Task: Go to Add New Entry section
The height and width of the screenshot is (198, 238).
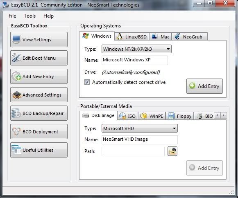Action: pyautogui.click(x=39, y=76)
